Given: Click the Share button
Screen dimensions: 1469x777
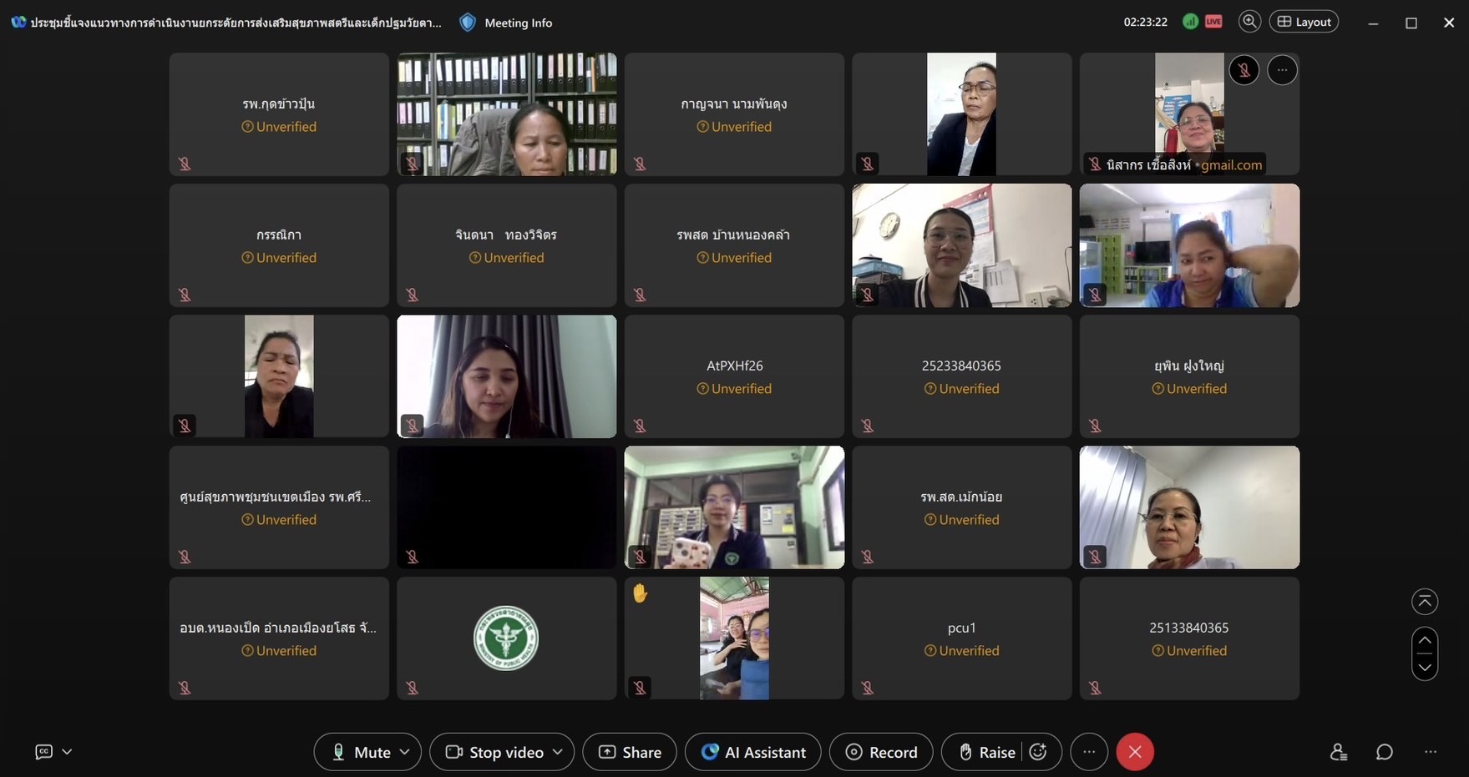Looking at the screenshot, I should (630, 752).
